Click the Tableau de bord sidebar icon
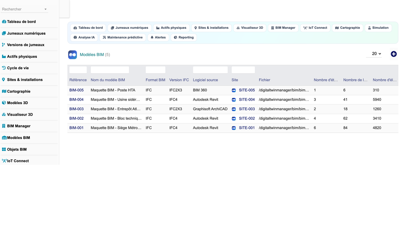 point(4,22)
